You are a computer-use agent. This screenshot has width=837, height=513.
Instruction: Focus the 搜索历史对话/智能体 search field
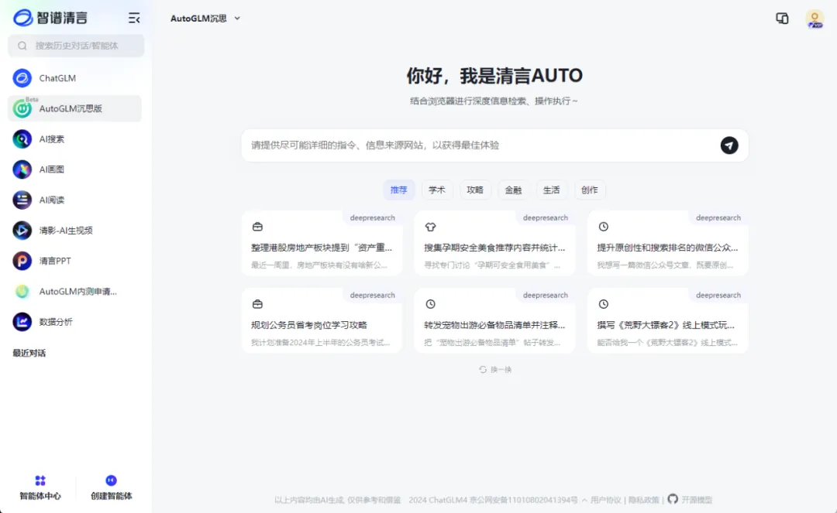[76, 46]
